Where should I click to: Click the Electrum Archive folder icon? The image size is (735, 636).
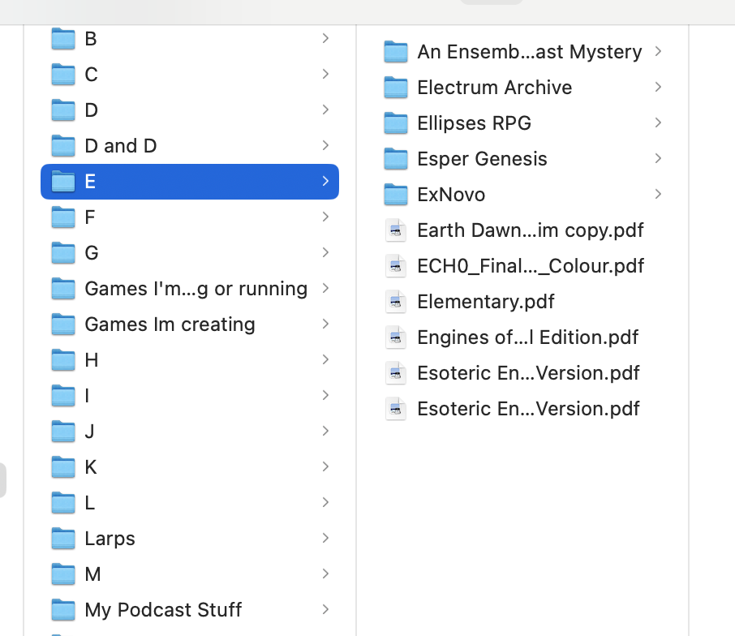coord(396,88)
